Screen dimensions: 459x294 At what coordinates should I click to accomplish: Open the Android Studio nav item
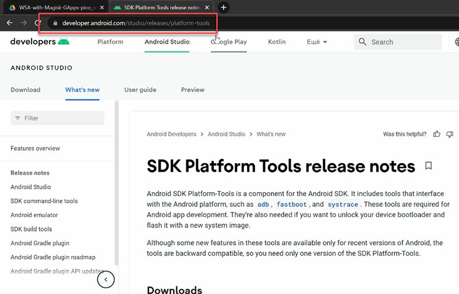(x=167, y=42)
